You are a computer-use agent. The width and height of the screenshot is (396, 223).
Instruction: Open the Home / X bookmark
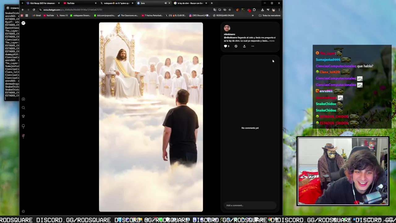click(62, 15)
